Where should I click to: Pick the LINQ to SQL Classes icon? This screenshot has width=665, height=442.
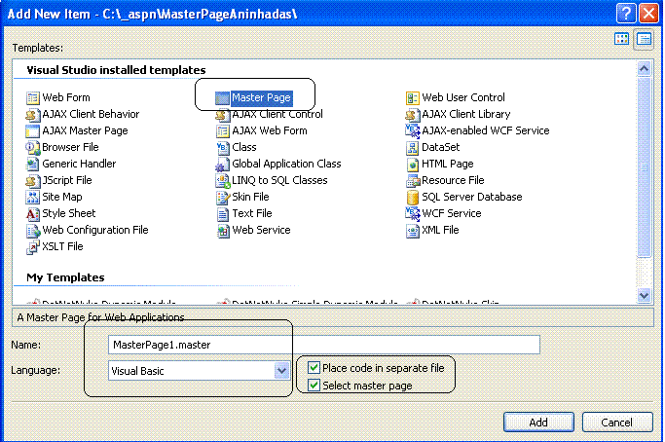[222, 181]
